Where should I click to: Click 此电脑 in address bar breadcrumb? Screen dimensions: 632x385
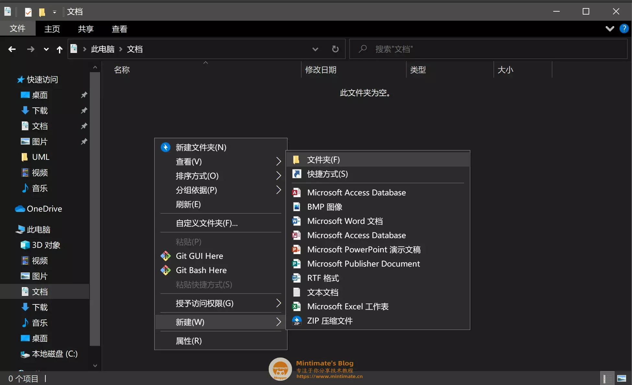click(103, 49)
